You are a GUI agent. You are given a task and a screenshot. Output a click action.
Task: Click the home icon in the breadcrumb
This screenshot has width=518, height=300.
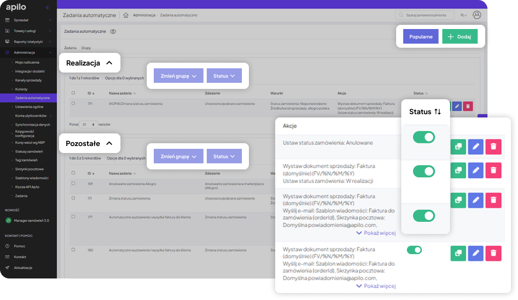(126, 15)
